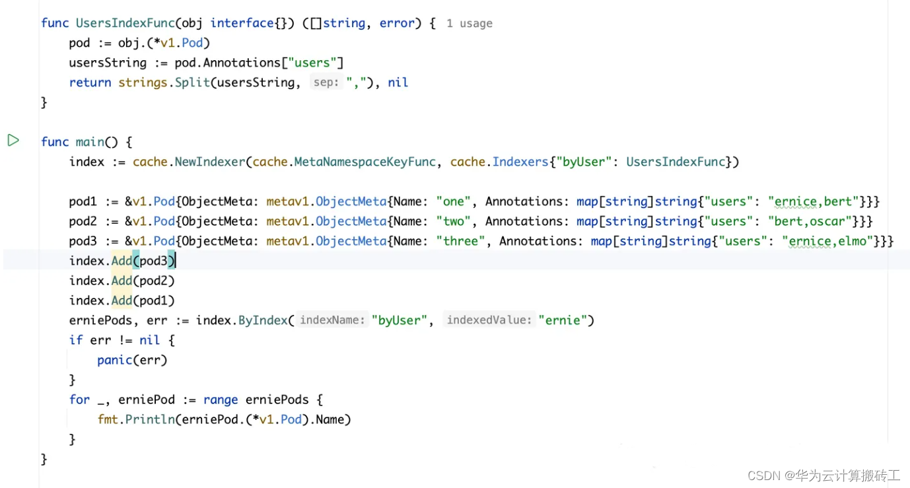Click "byUser" key inside cache.Indexers map
The image size is (910, 488).
[x=584, y=162]
